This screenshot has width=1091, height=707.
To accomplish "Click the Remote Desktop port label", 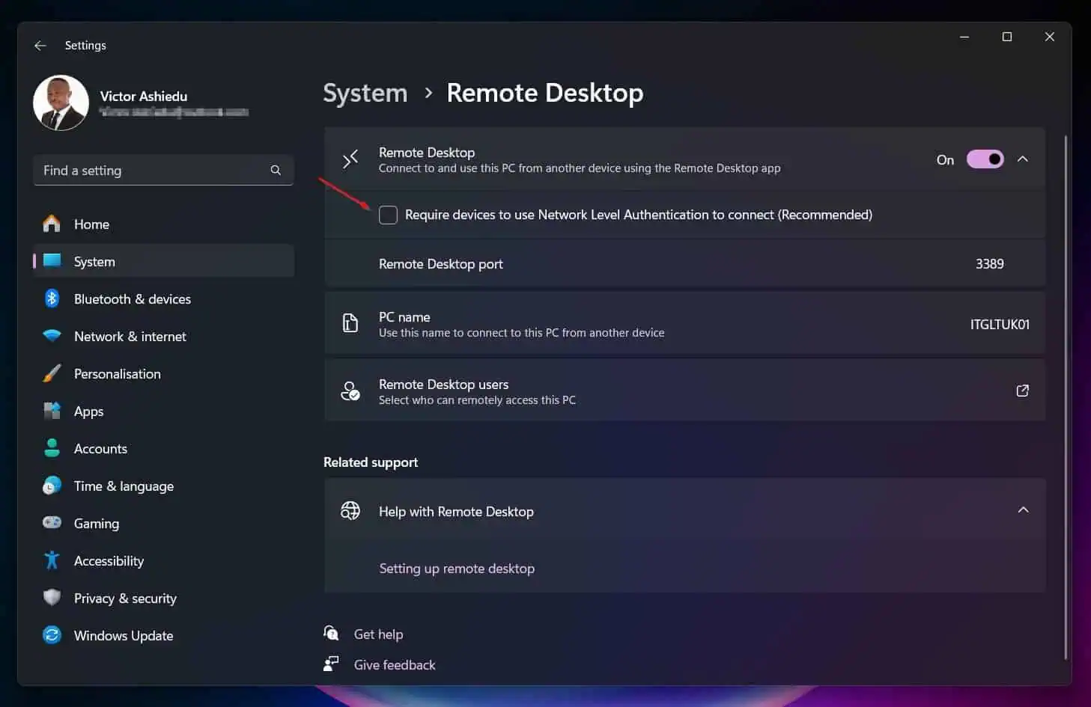I will pyautogui.click(x=441, y=264).
